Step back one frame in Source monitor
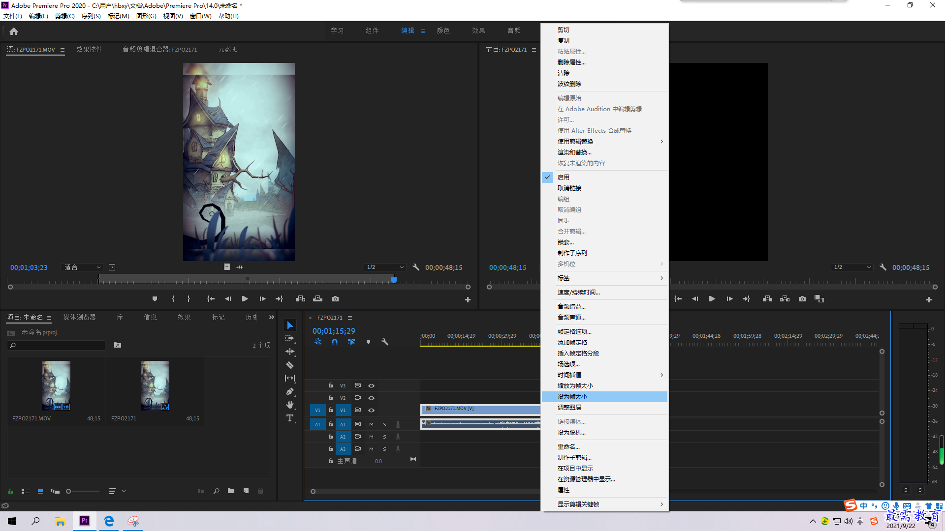This screenshot has width=945, height=531. pyautogui.click(x=227, y=299)
